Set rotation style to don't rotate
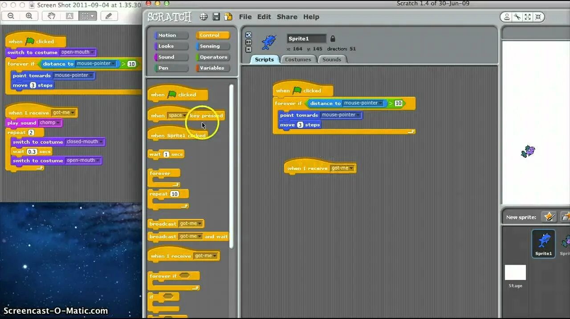This screenshot has width=570, height=319. point(248,49)
